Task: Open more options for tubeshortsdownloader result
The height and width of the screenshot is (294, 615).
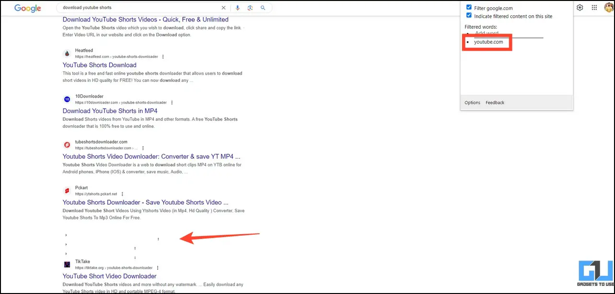Action: pos(143,148)
